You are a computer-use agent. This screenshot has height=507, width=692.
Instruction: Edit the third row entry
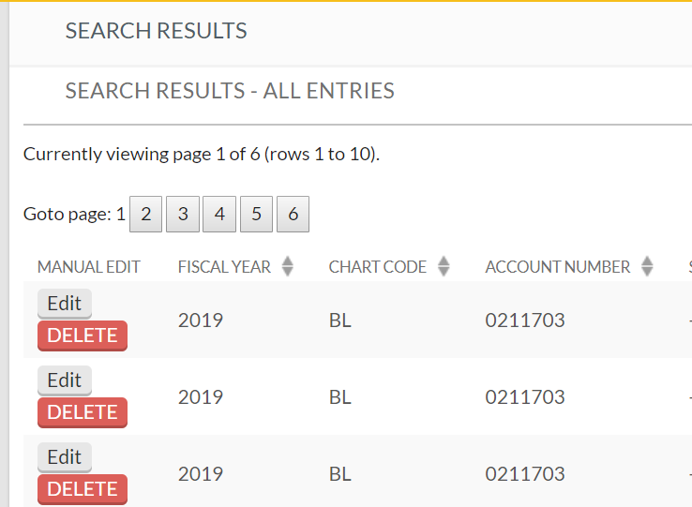click(x=65, y=457)
